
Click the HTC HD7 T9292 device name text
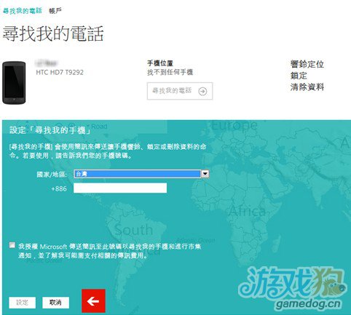[60, 72]
